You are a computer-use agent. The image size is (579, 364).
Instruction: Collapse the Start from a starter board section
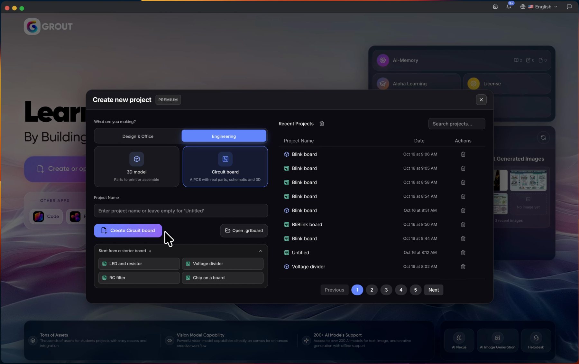[261, 251]
